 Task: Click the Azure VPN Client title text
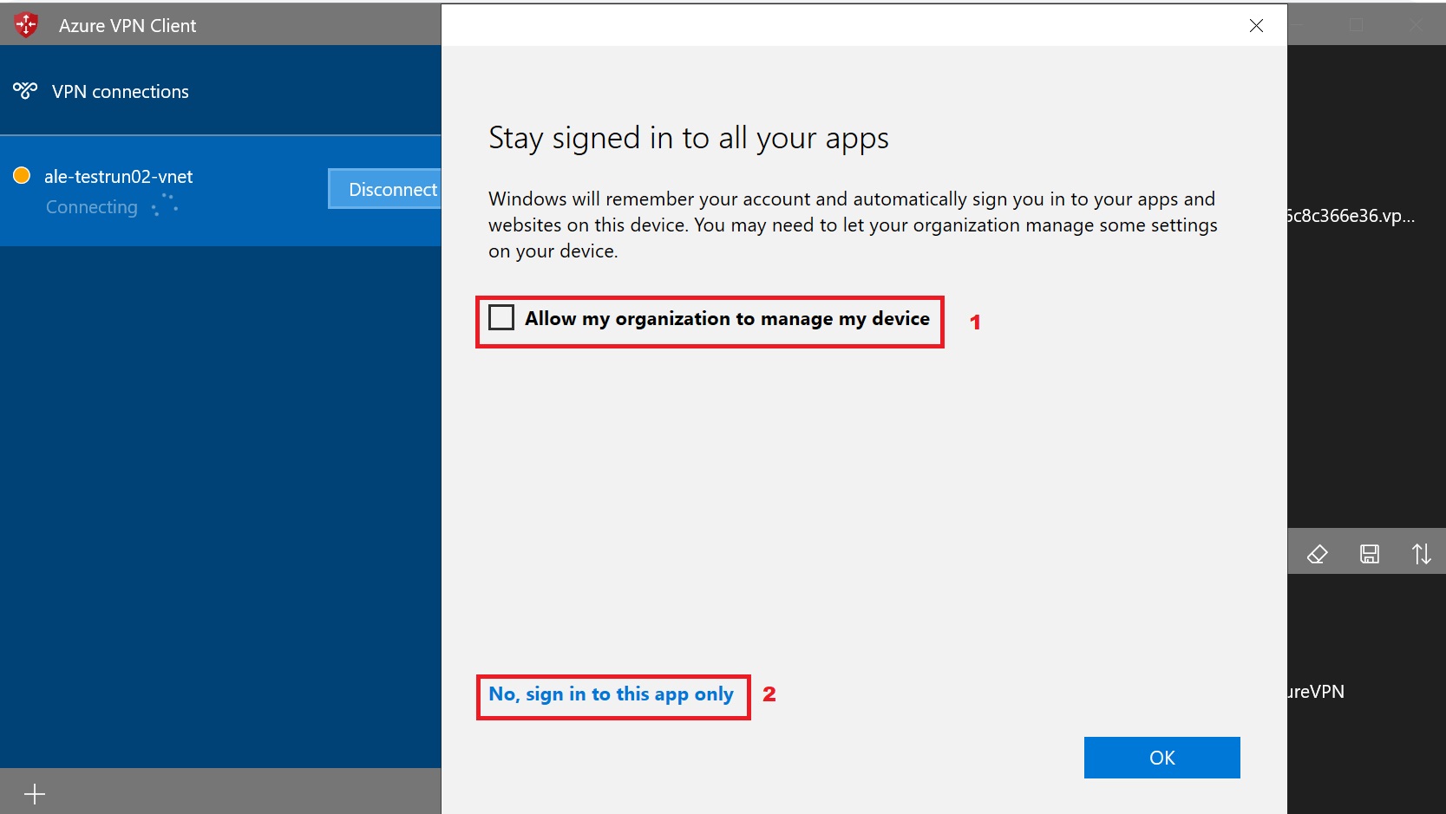click(128, 26)
